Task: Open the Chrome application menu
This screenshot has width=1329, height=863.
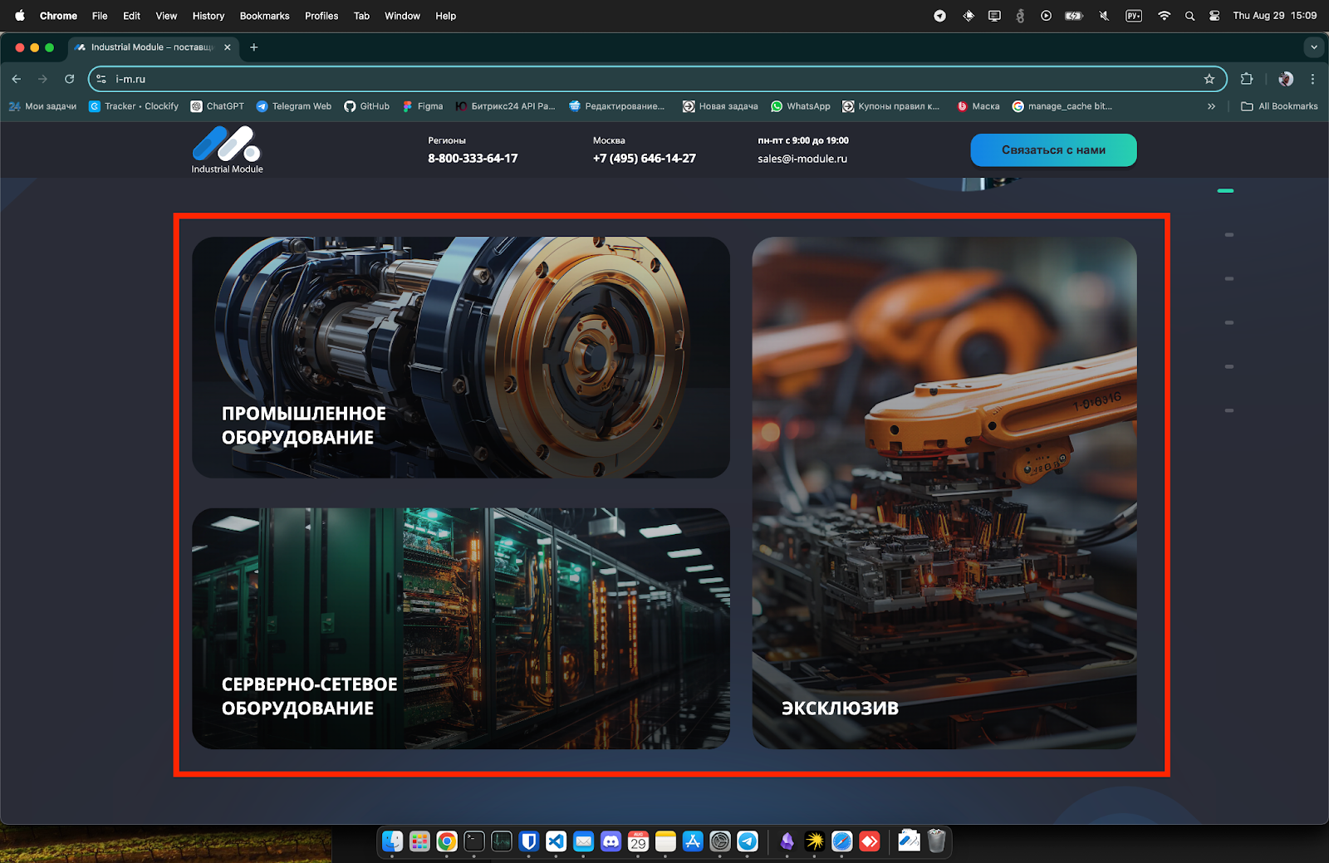Action: pyautogui.click(x=58, y=16)
